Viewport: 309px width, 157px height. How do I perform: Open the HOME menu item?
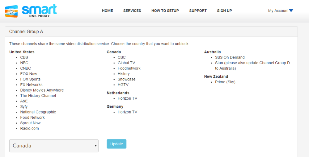tap(108, 11)
